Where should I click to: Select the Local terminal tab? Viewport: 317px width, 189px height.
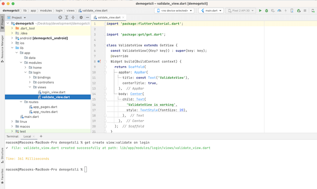[x=27, y=137]
